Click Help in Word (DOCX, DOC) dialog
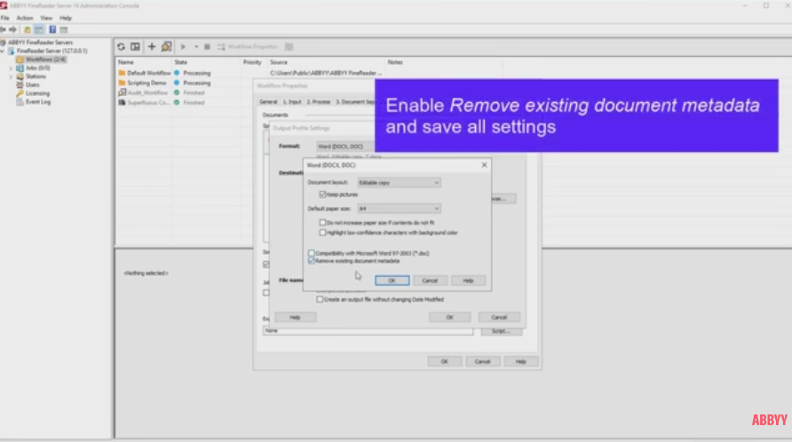The height and width of the screenshot is (442, 792). (468, 280)
